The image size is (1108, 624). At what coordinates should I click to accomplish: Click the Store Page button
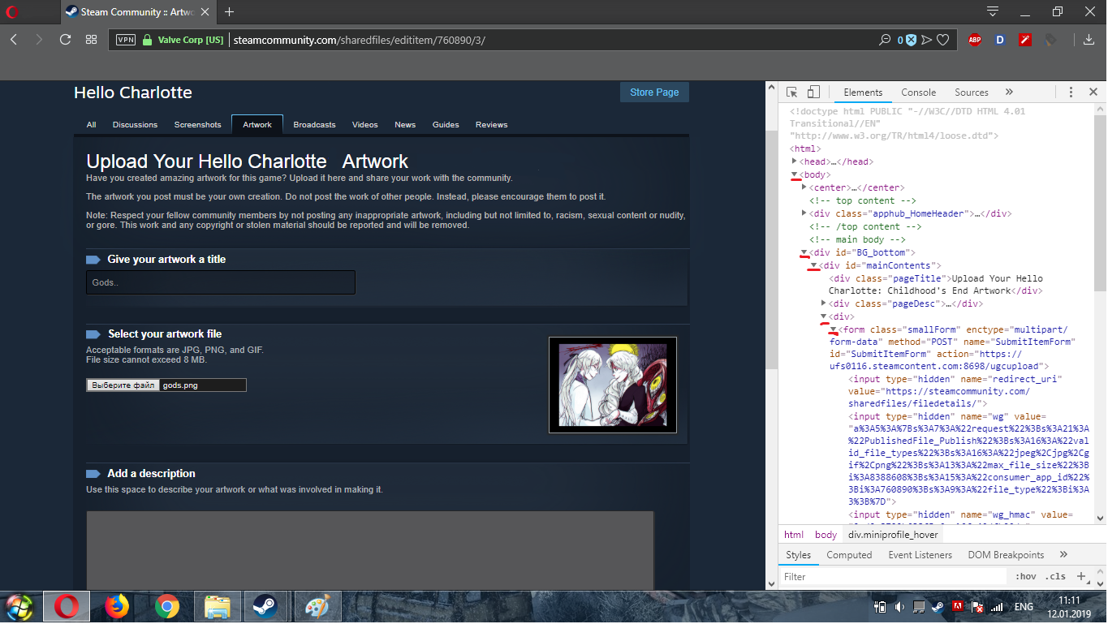[x=654, y=93]
